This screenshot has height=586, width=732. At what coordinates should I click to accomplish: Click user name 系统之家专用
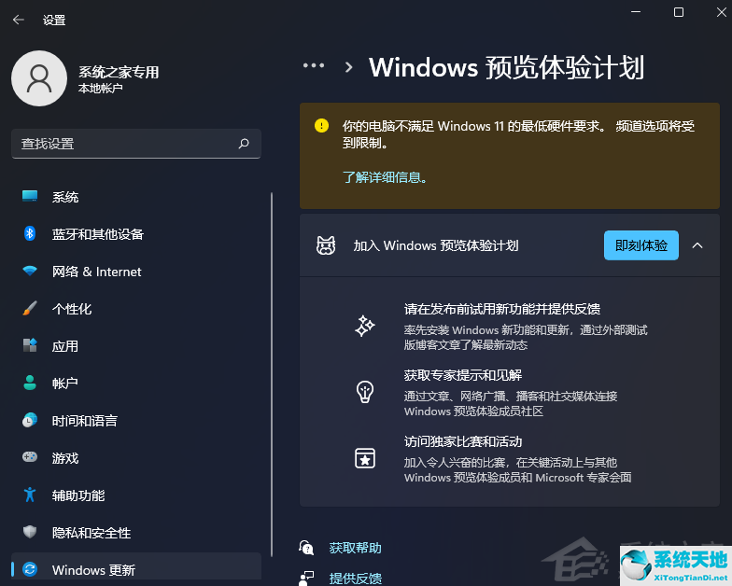(119, 72)
